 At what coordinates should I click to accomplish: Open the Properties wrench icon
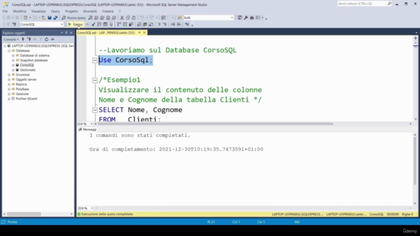tap(246, 18)
